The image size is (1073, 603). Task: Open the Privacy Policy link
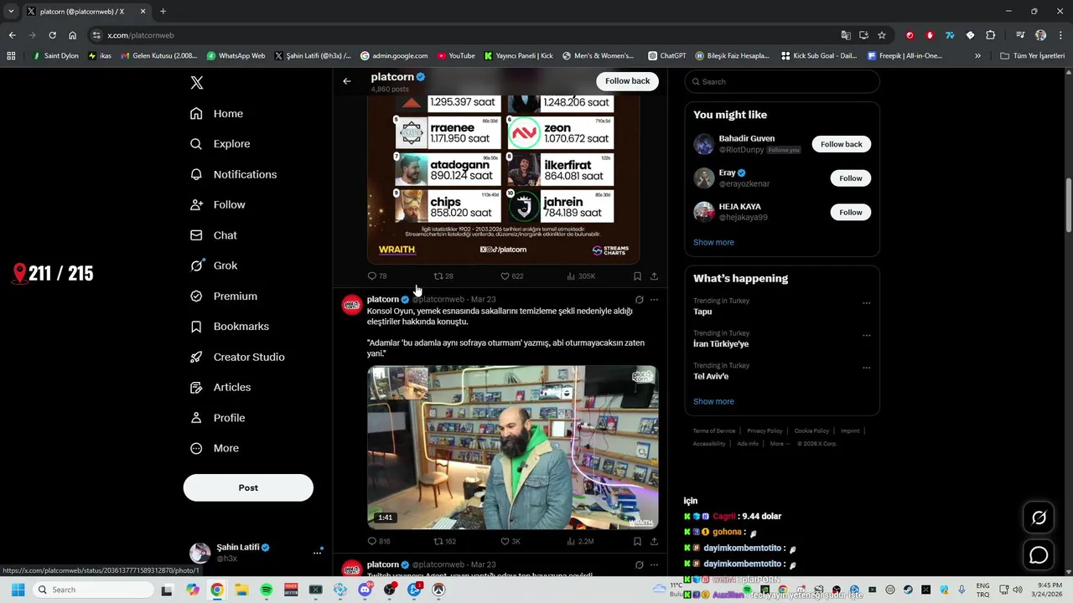click(x=765, y=430)
